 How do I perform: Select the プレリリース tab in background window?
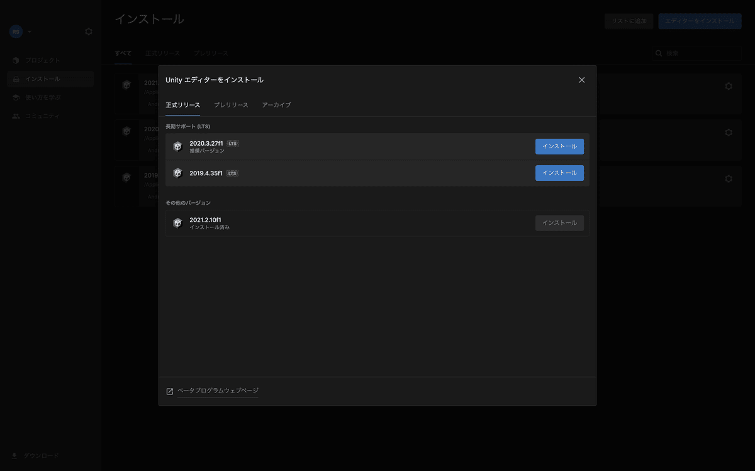(x=211, y=53)
